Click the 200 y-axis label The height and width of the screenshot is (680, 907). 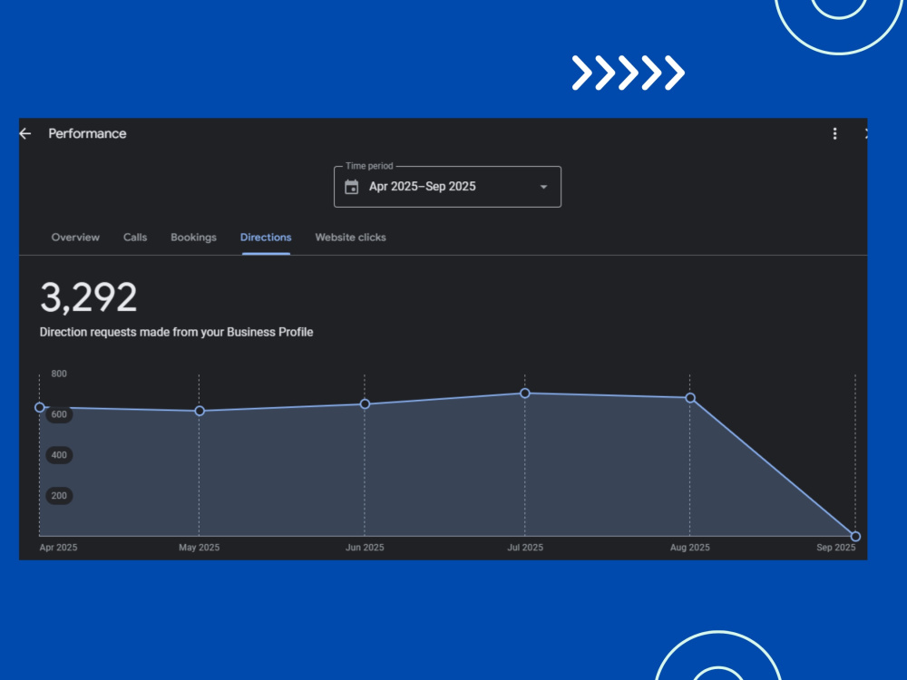[x=59, y=496]
